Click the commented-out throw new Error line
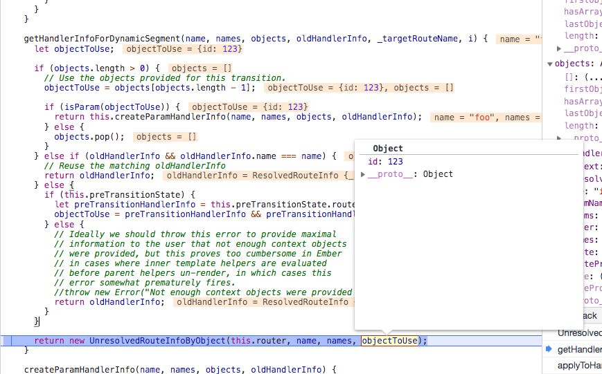The image size is (602, 374). (203, 292)
